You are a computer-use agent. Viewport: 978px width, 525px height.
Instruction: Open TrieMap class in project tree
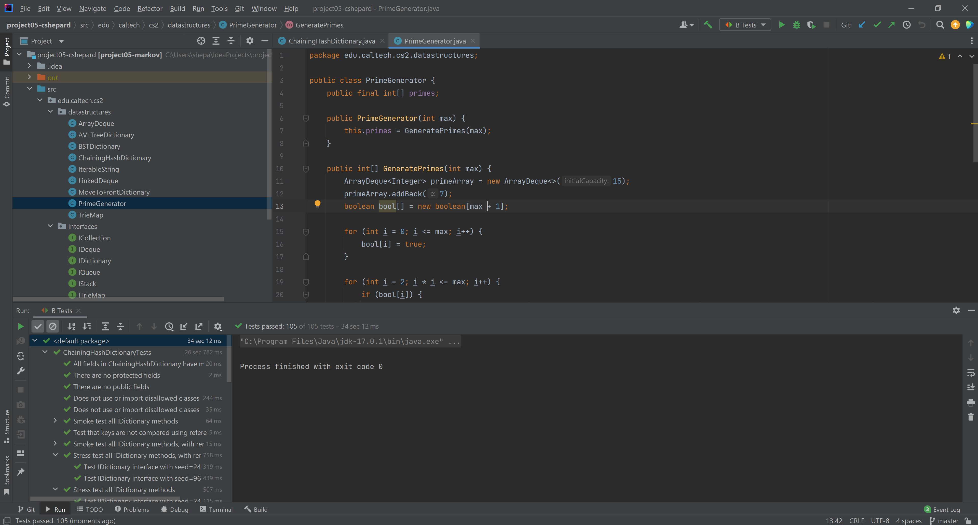coord(90,215)
